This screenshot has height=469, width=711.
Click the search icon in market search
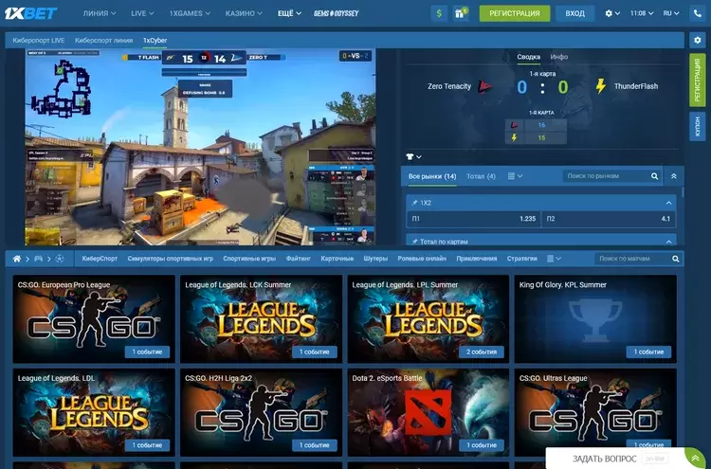(x=654, y=176)
